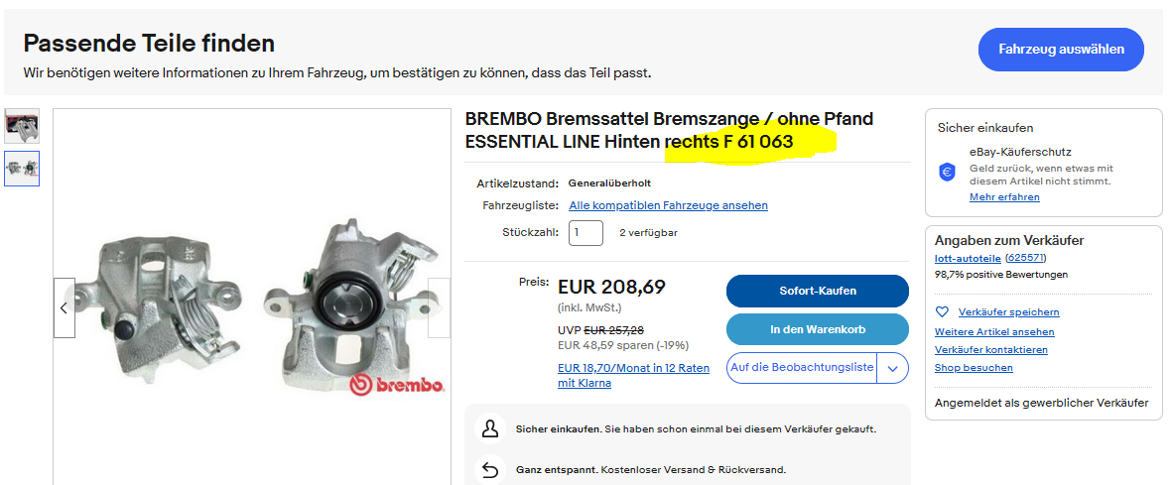Screen dimensions: 1172x485
Task: Click the heart icon to save seller
Action: 943,311
